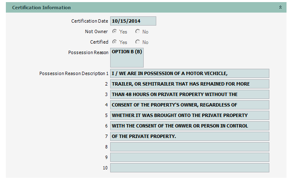Select Yes for Not Owner

click(x=114, y=31)
